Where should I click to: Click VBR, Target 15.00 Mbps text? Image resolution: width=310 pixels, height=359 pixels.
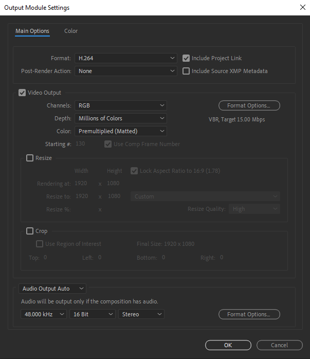point(237,119)
